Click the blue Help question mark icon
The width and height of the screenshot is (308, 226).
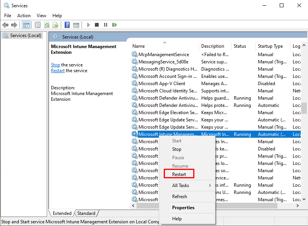[x=67, y=25]
